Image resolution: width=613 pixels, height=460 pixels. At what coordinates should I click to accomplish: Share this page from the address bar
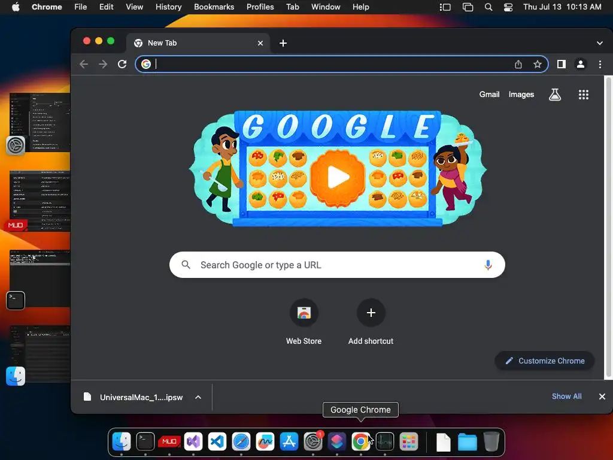click(518, 64)
